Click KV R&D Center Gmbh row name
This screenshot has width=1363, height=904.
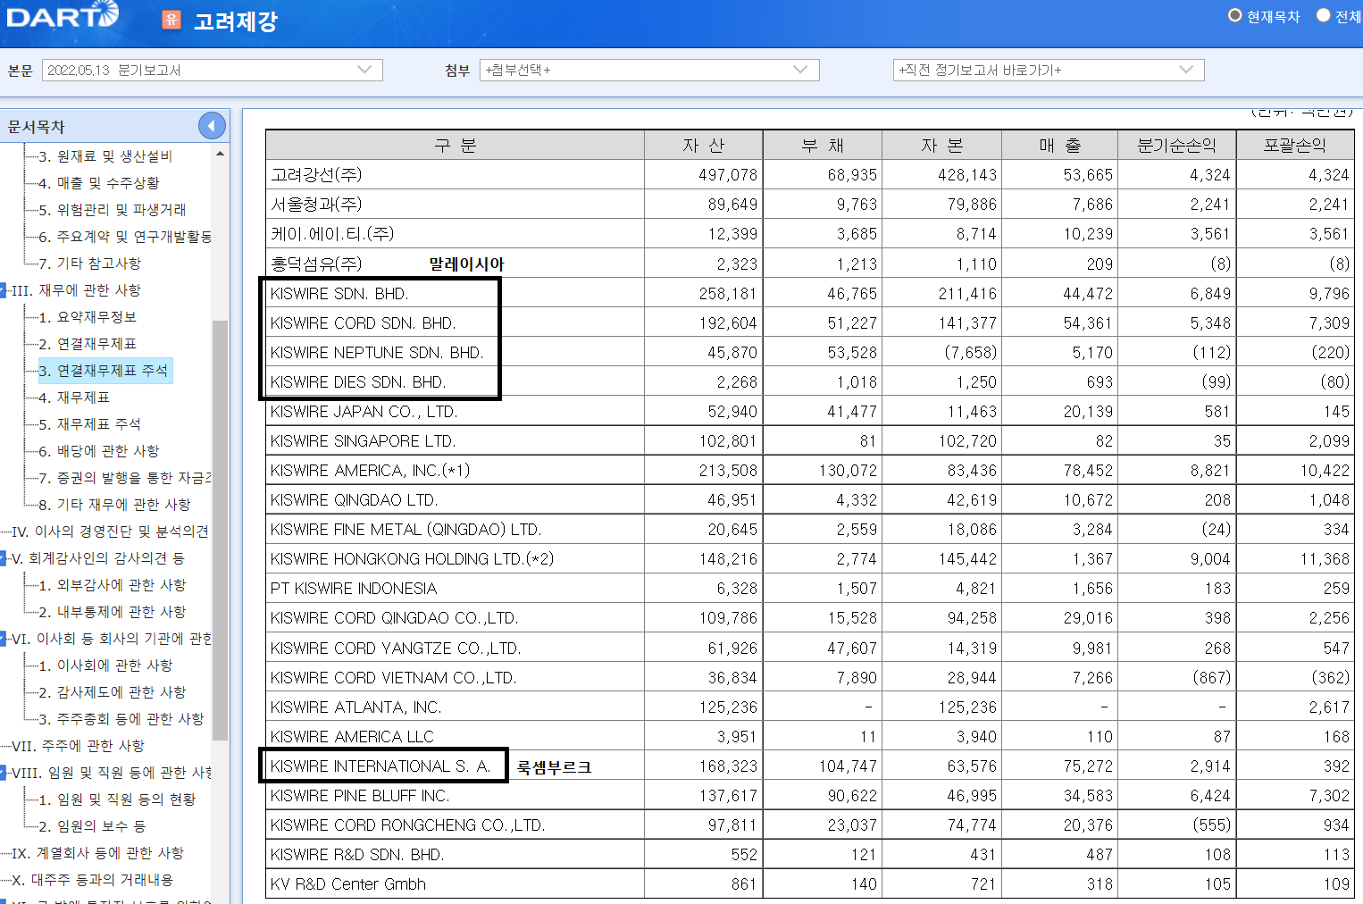(348, 884)
